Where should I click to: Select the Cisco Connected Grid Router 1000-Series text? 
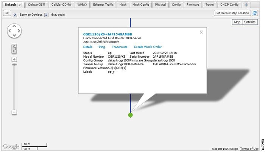(x=112, y=38)
